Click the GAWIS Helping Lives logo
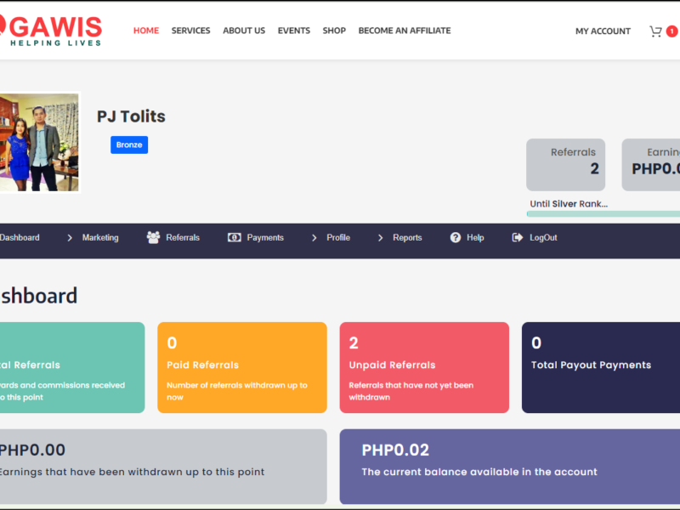Image resolution: width=680 pixels, height=510 pixels. pos(53,31)
